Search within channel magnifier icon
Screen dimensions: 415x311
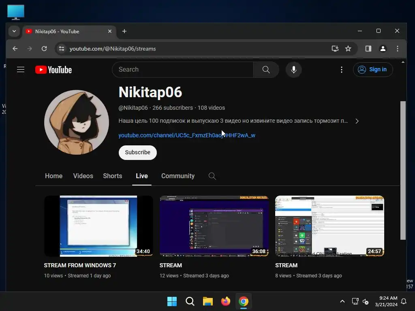tap(212, 176)
